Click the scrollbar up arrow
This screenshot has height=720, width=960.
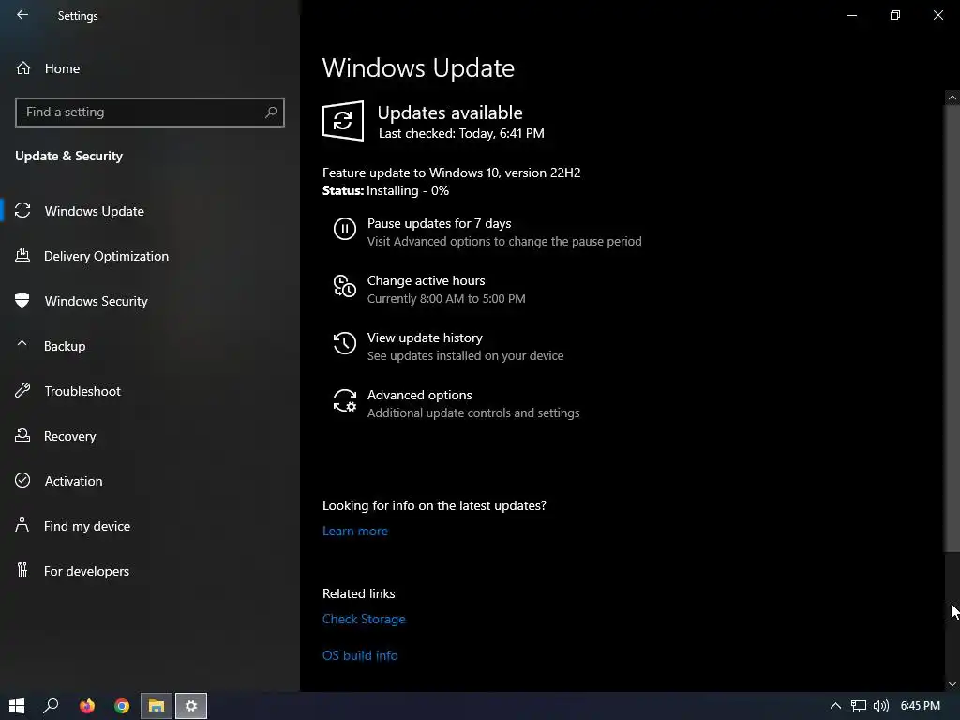click(952, 97)
